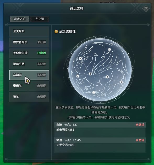Select constellation node 7 on dragon wing
The image size is (154, 165).
pos(109,49)
